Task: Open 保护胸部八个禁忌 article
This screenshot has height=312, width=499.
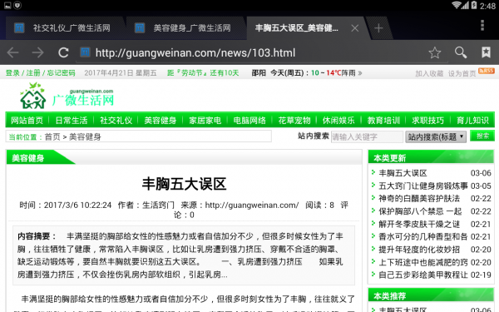Action: [x=420, y=211]
